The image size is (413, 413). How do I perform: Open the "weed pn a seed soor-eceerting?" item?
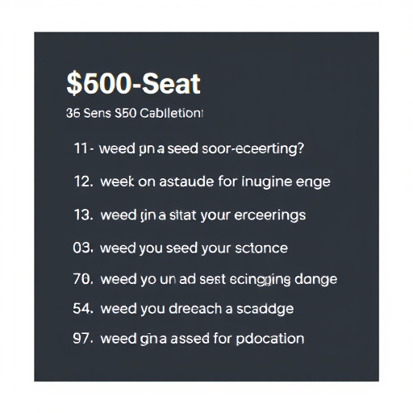[202, 148]
